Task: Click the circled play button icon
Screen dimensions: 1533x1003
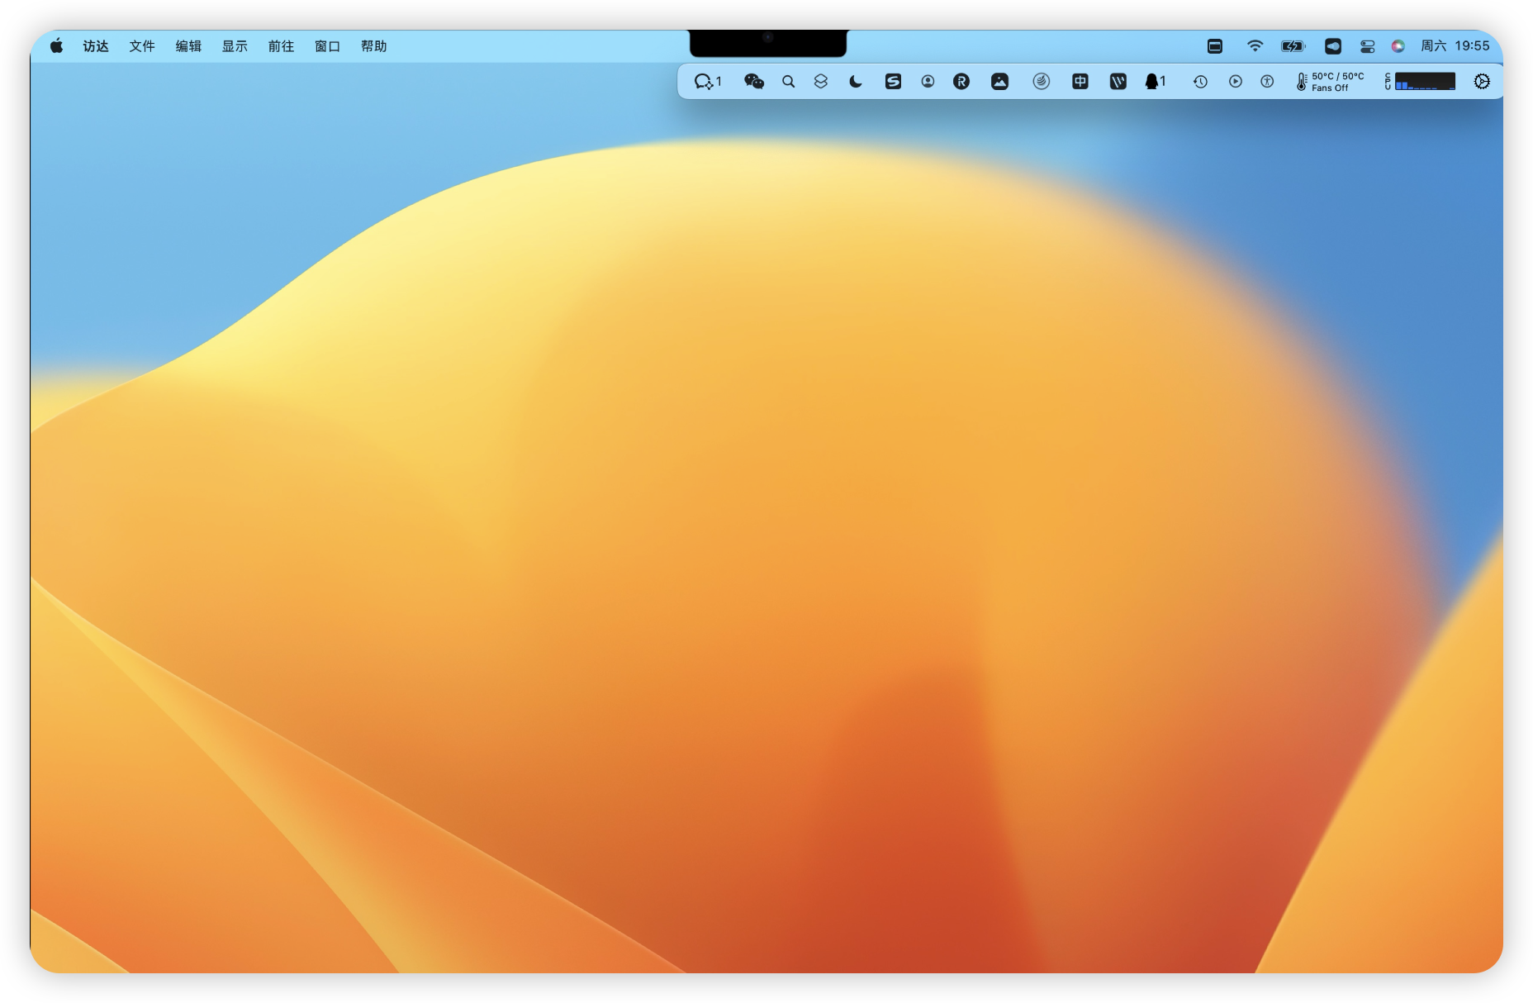Action: pos(1235,81)
